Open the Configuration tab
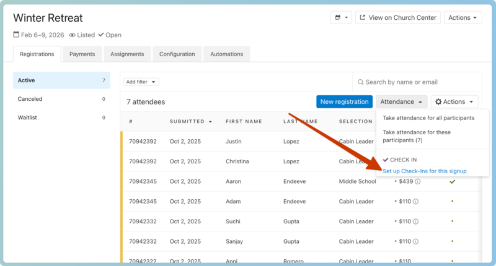 tap(177, 54)
